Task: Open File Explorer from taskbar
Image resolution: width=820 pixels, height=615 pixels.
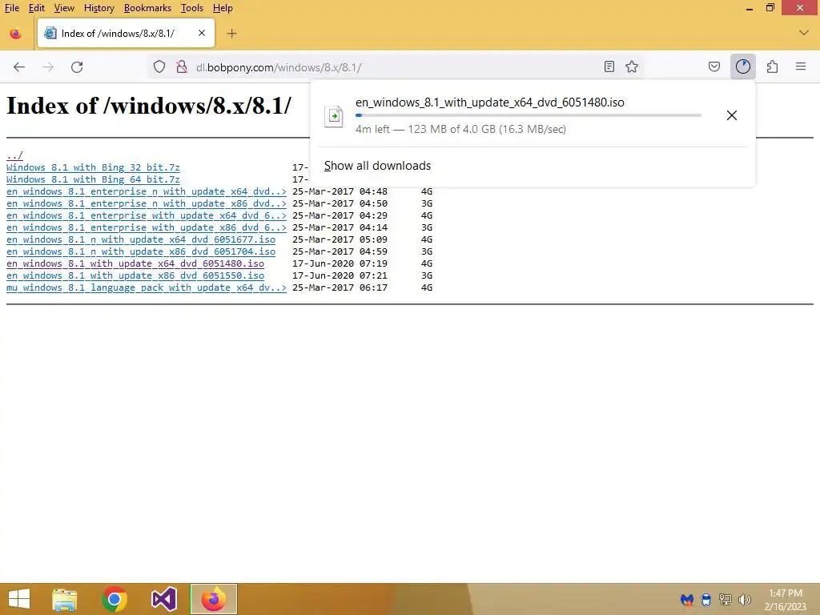Action: 65,599
